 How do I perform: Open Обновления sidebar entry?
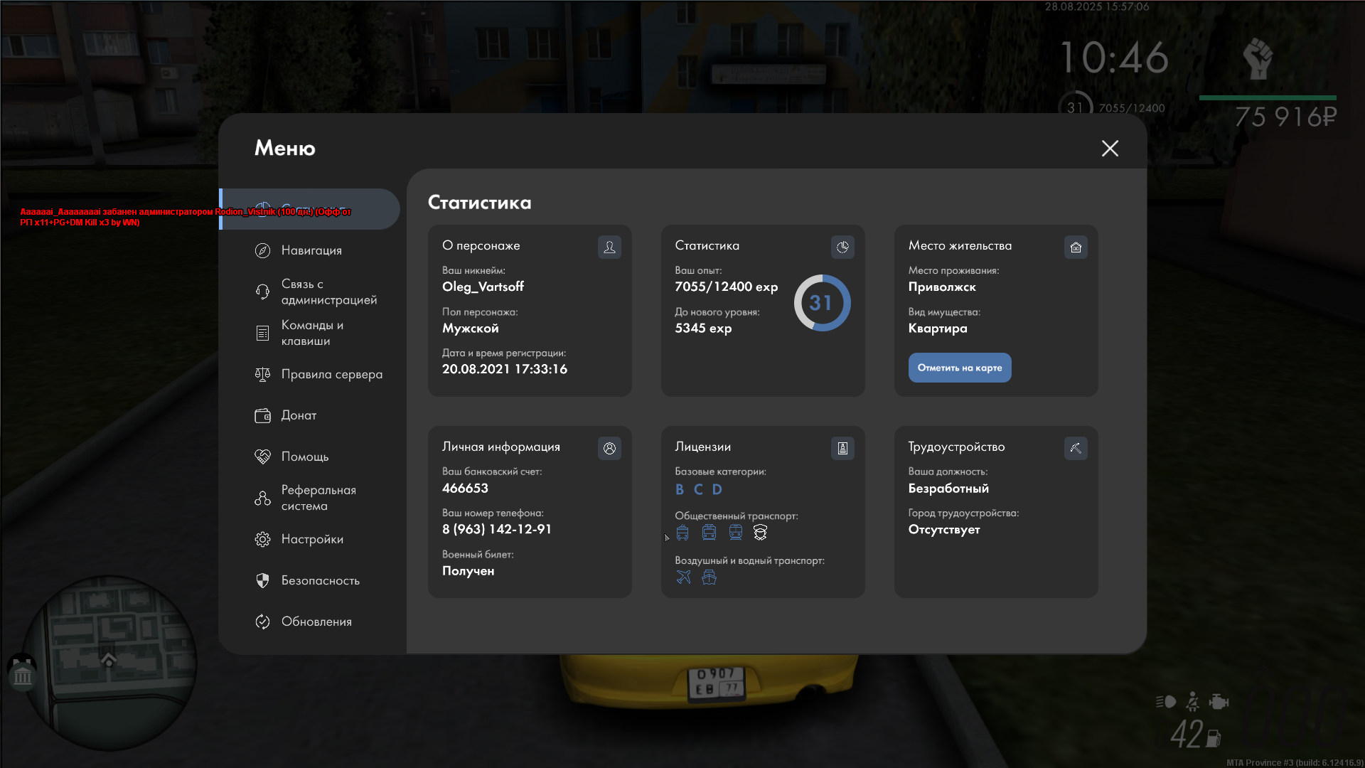[316, 622]
